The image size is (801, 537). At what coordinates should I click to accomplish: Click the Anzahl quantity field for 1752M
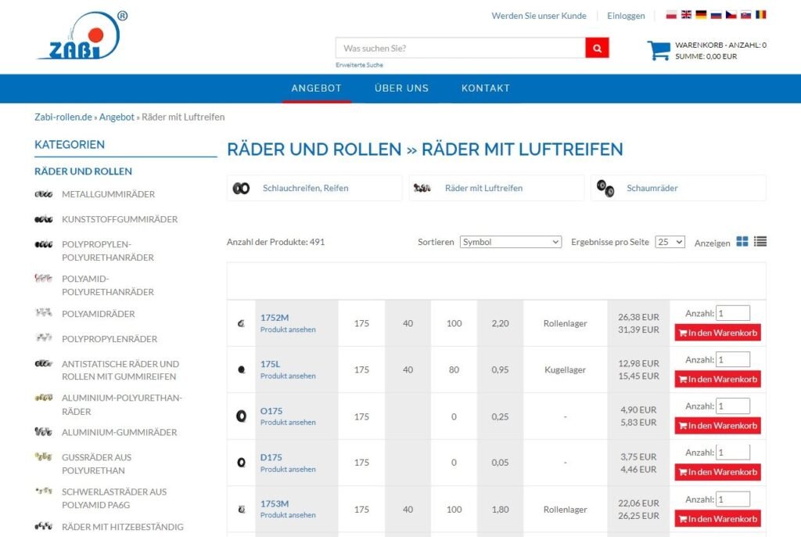pyautogui.click(x=732, y=313)
